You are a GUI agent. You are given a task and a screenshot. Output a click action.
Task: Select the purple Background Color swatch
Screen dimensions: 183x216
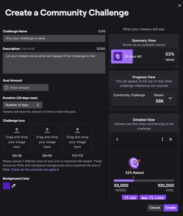click(x=7, y=186)
